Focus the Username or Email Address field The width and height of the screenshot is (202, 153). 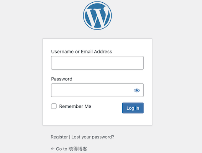pyautogui.click(x=97, y=63)
